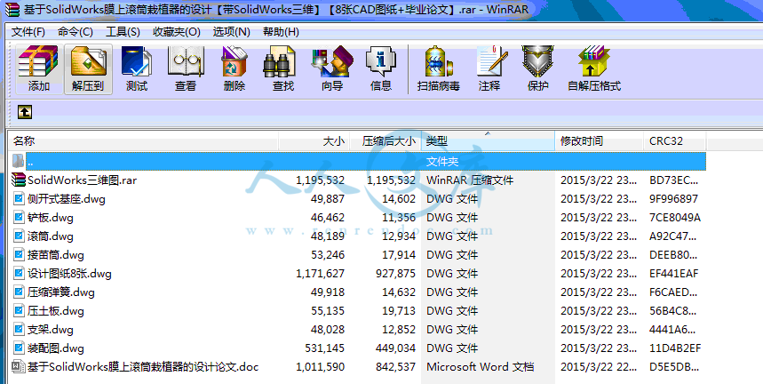Select file name 压土板.dwg
Viewport: 763px width, 384px height.
click(x=55, y=310)
